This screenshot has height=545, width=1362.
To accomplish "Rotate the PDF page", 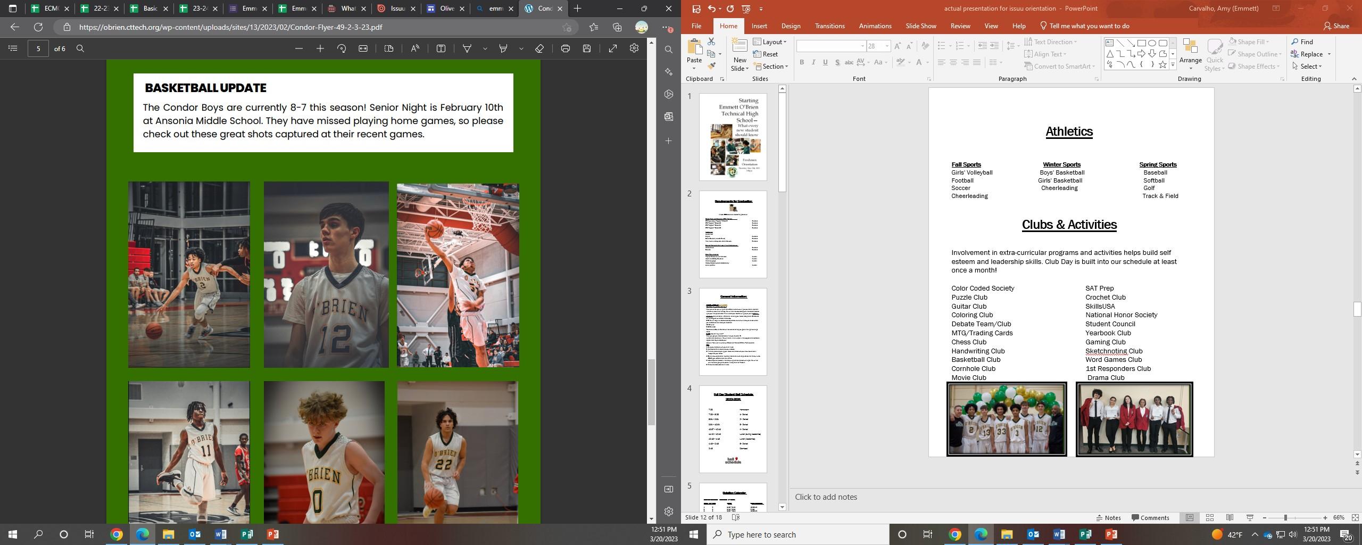I will 342,48.
